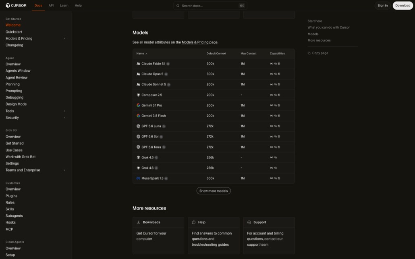Open Quickstart in the sidebar

click(14, 32)
